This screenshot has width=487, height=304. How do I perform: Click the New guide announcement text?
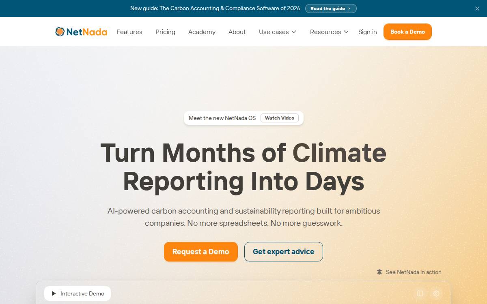[215, 8]
